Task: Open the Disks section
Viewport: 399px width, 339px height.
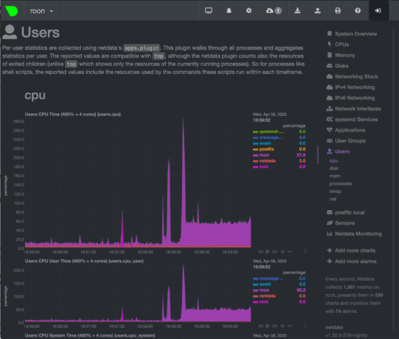Action: coord(337,66)
